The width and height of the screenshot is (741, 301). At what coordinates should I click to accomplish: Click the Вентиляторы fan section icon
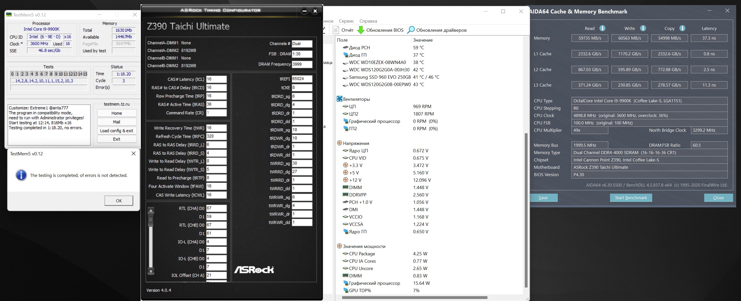click(340, 99)
